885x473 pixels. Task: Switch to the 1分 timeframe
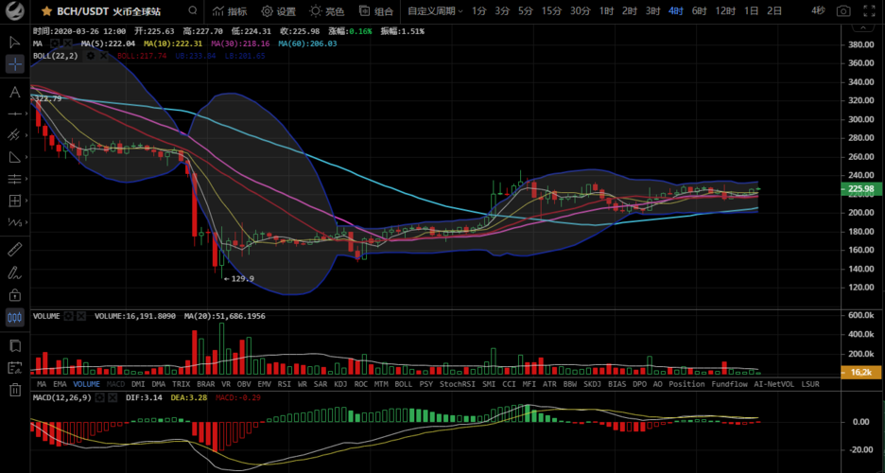click(479, 11)
